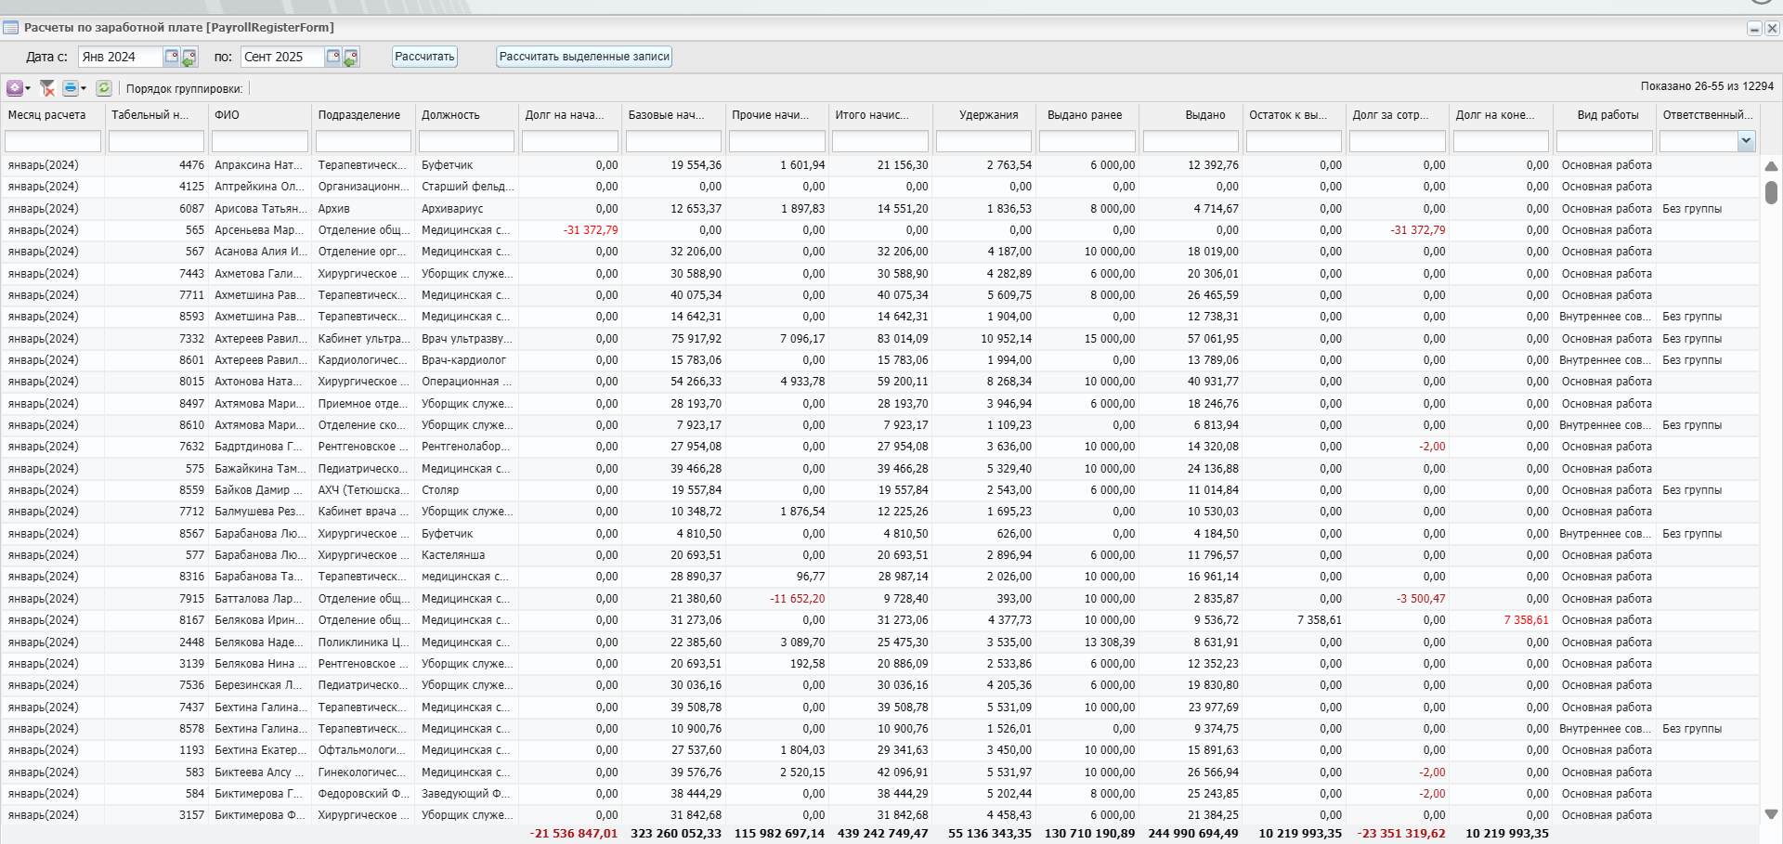Viewport: 1783px width, 844px height.
Task: Click the Выдано ранее column header
Action: point(1087,115)
